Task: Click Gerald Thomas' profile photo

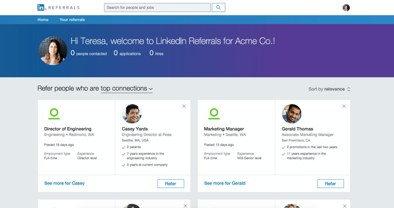Action: [292, 113]
